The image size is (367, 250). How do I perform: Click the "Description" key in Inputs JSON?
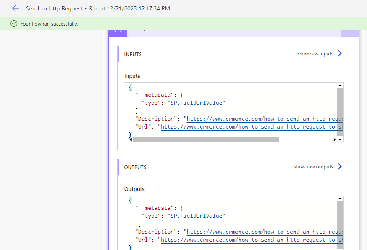click(x=156, y=119)
